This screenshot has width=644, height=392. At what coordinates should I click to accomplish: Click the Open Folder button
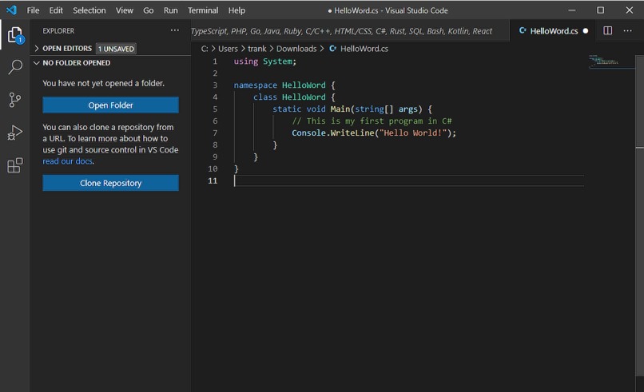coord(110,105)
